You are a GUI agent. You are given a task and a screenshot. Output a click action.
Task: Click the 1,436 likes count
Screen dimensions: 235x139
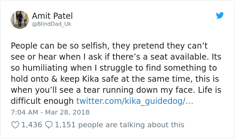(32, 125)
